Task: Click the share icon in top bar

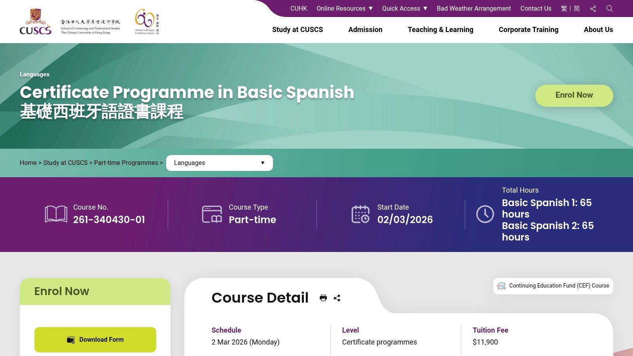Action: (593, 9)
